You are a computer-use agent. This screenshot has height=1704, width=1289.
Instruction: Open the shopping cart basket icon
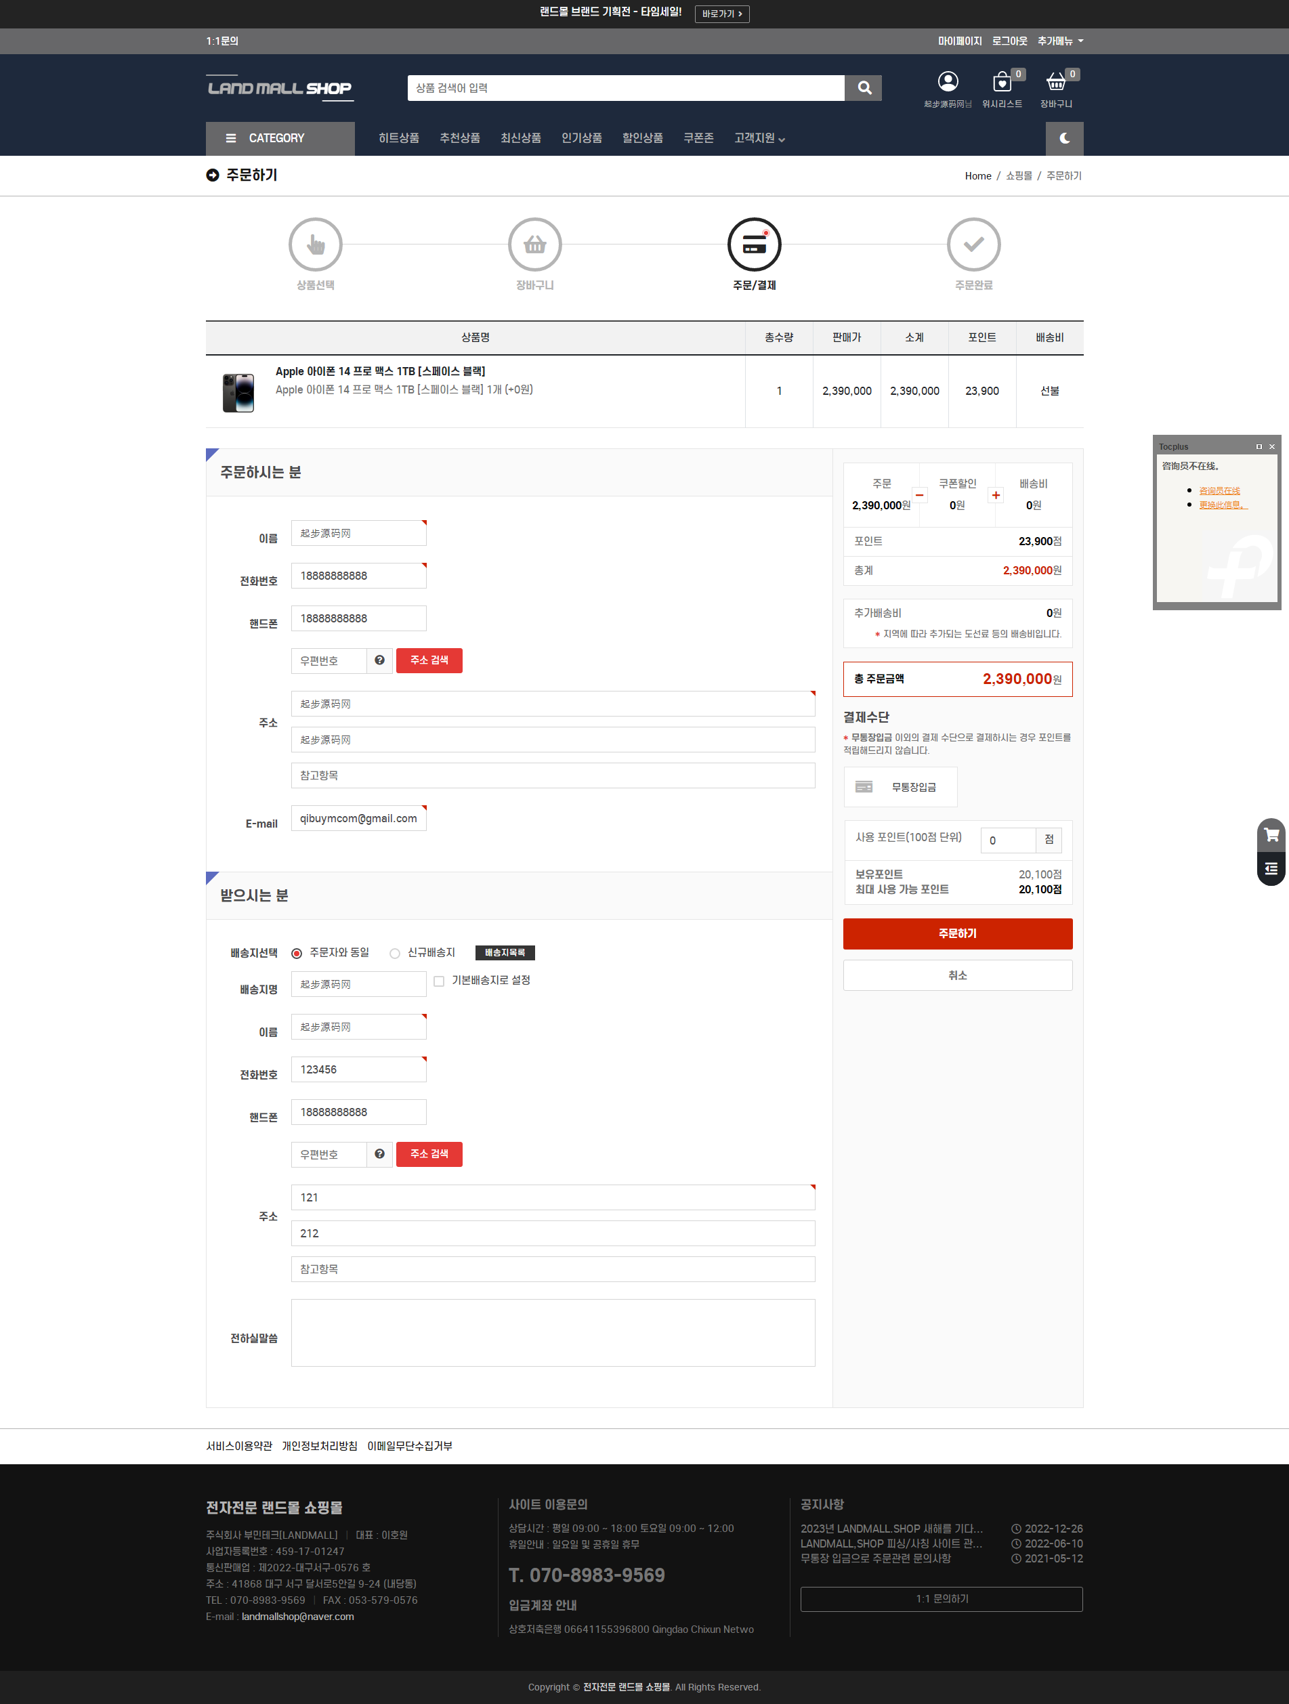pos(1055,82)
